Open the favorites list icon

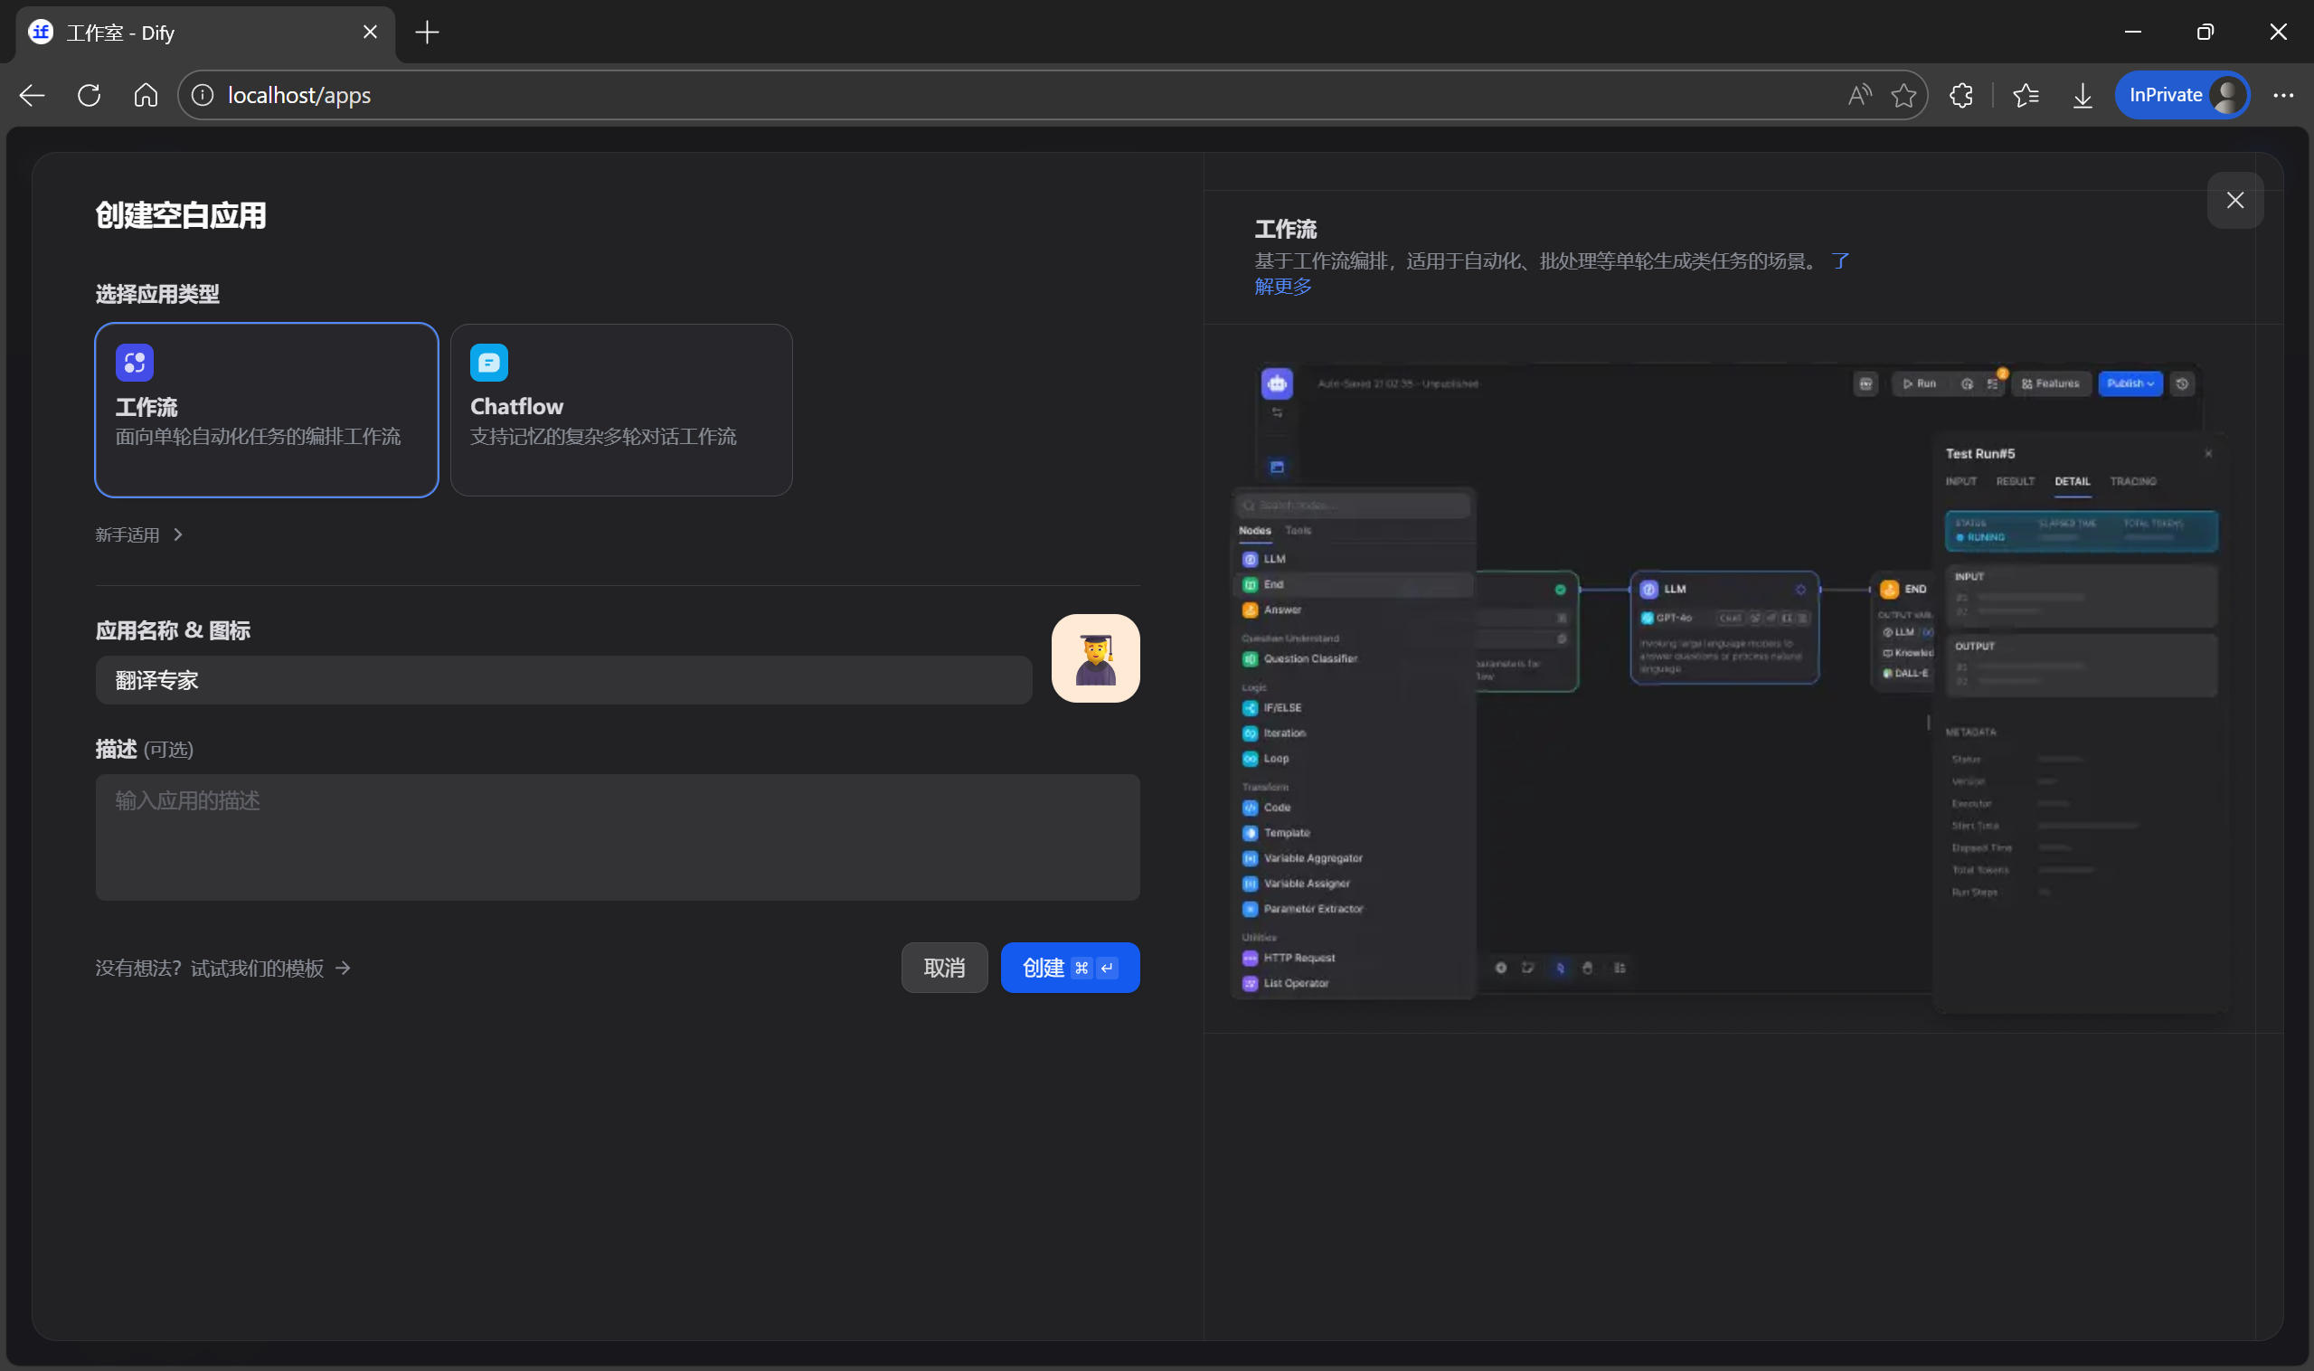click(2025, 95)
